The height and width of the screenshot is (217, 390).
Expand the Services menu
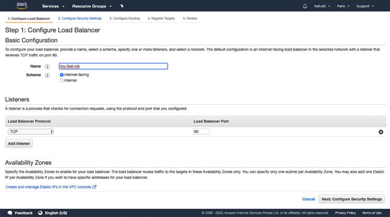tap(53, 6)
